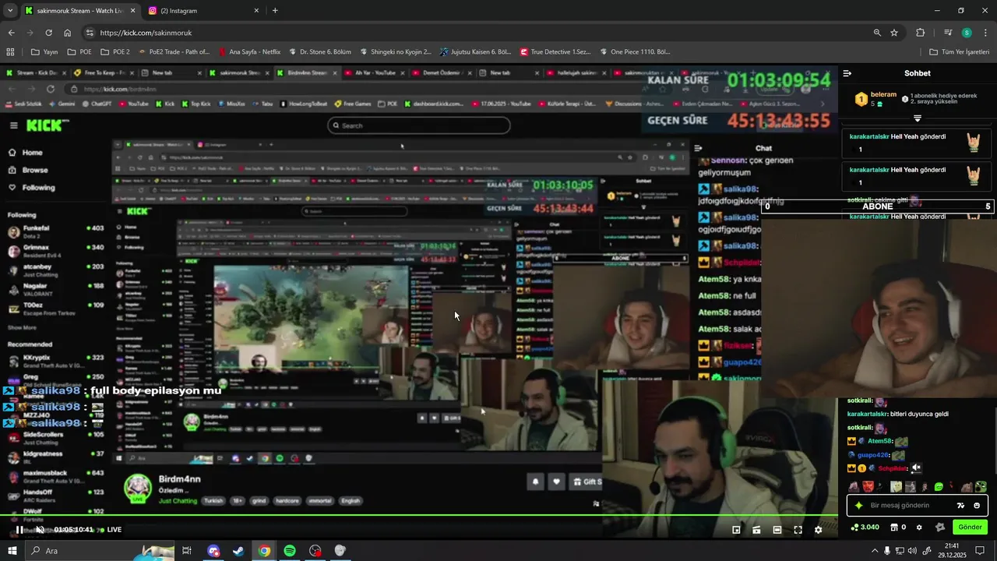Open the Chrome three-dot menu
The height and width of the screenshot is (561, 997).
pyautogui.click(x=986, y=33)
